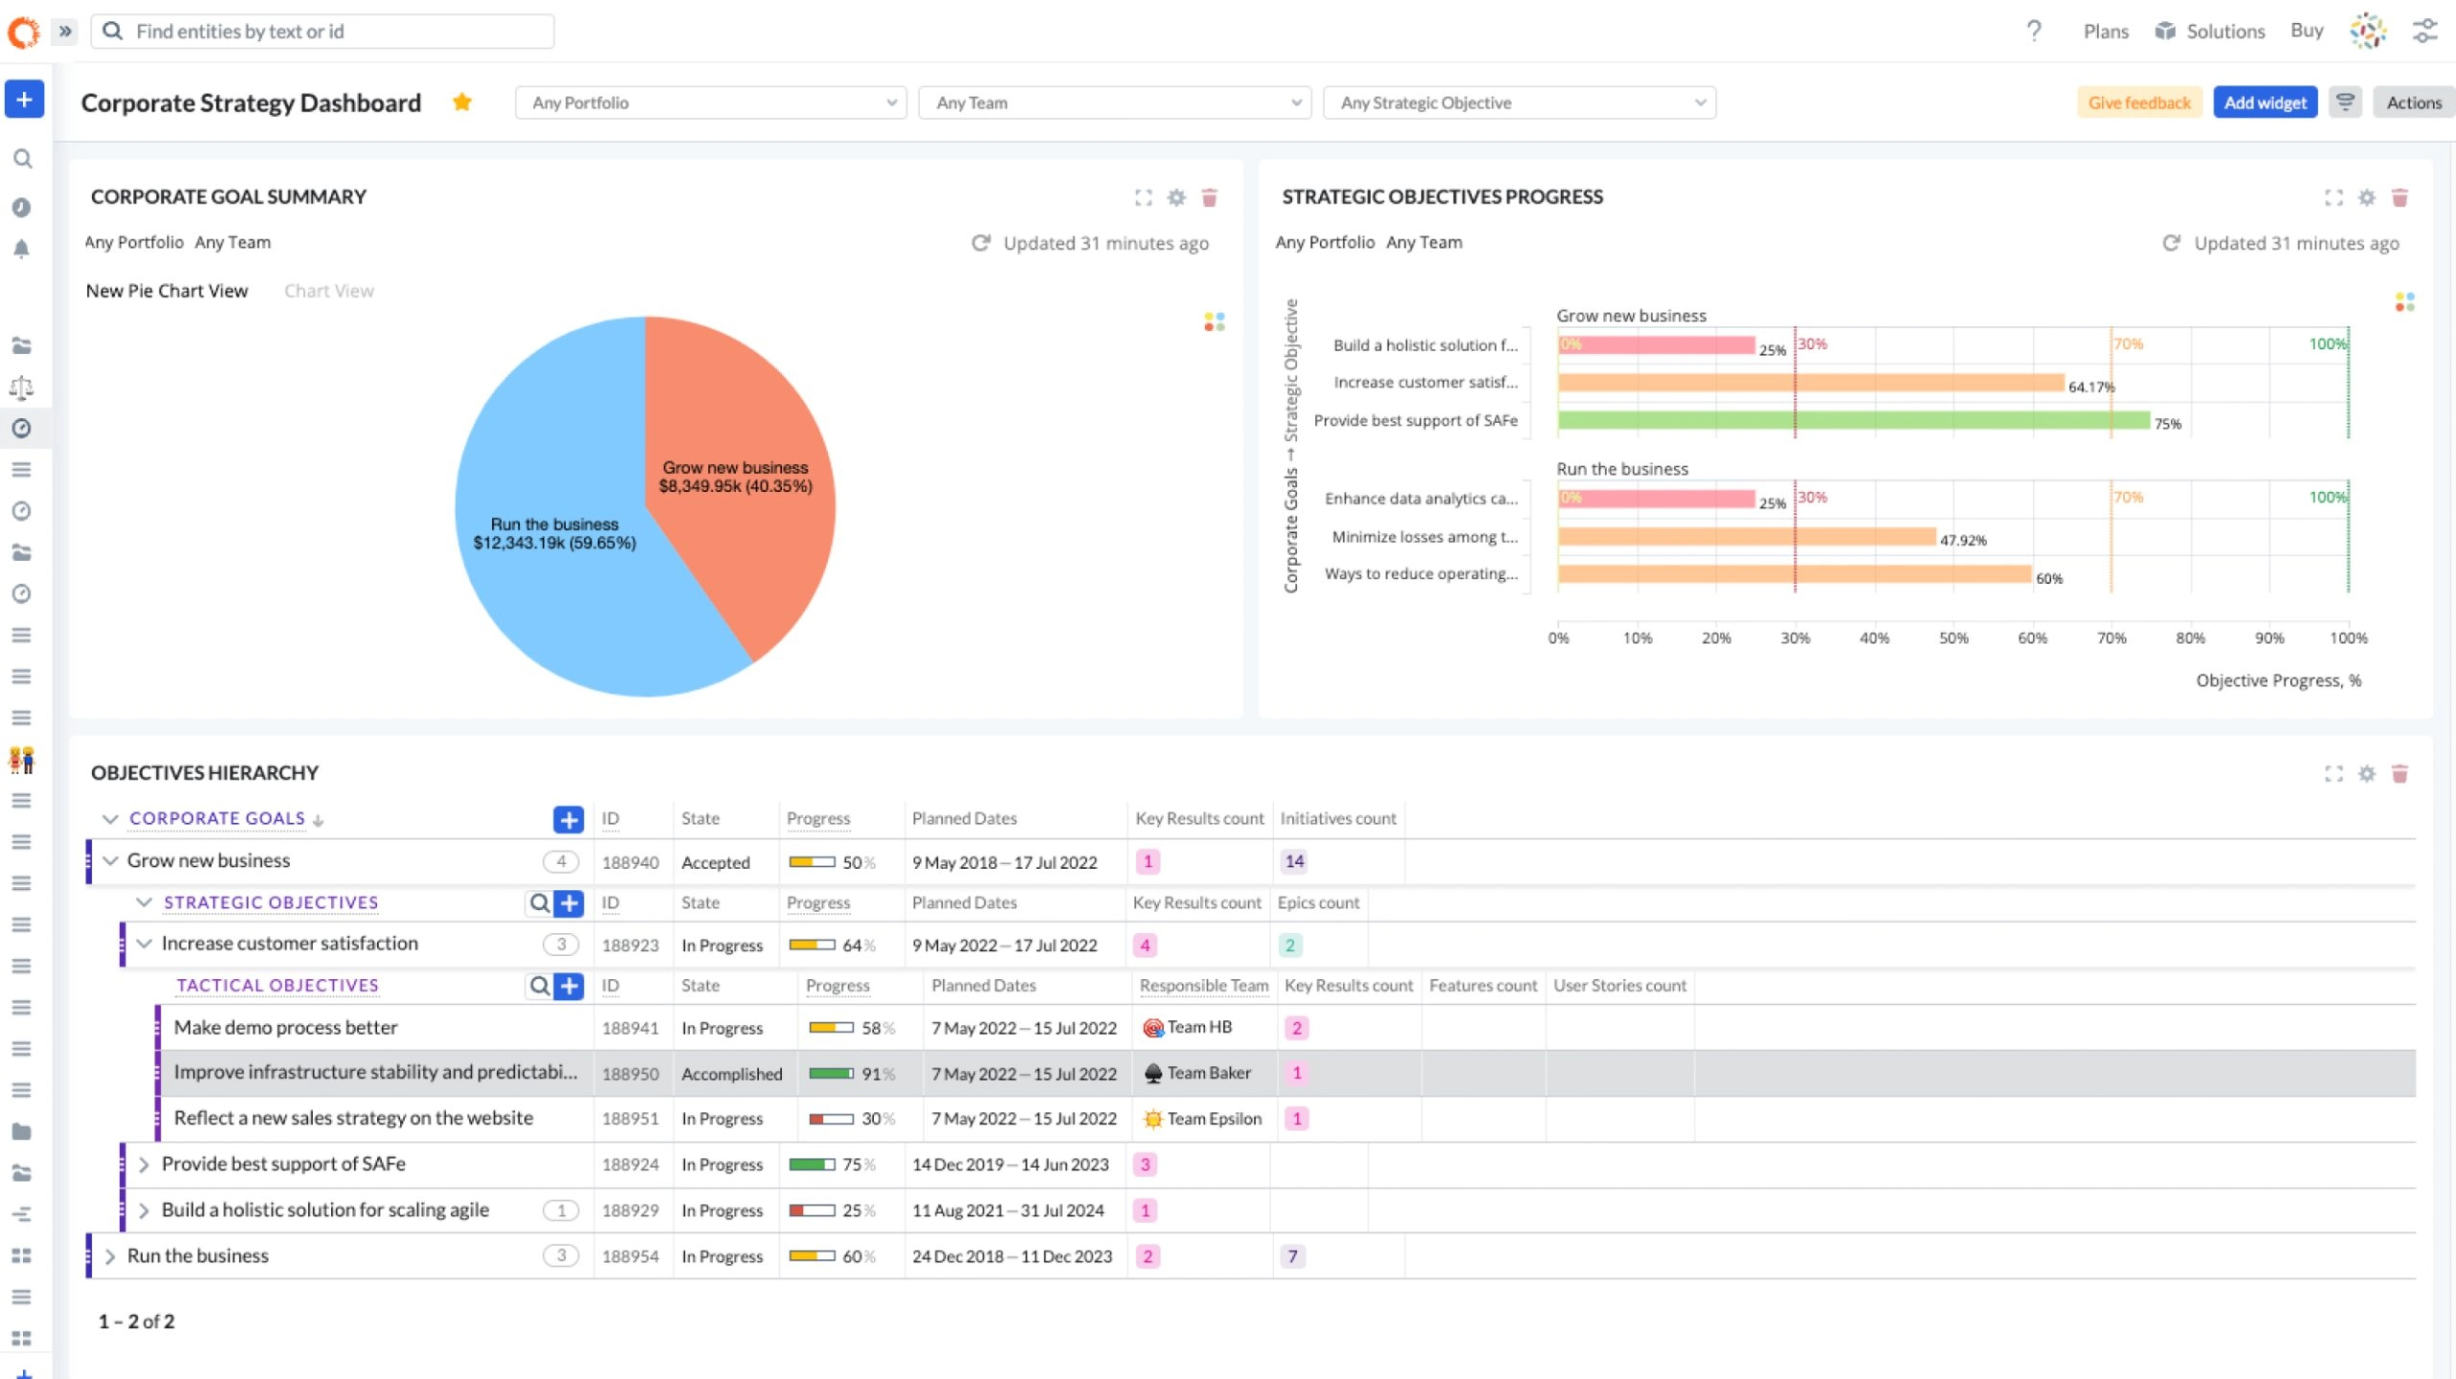This screenshot has height=1379, width=2456.
Task: Click the Give feedback button
Action: point(2139,102)
